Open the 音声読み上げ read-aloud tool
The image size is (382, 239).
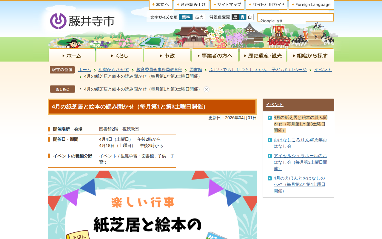click(x=191, y=5)
